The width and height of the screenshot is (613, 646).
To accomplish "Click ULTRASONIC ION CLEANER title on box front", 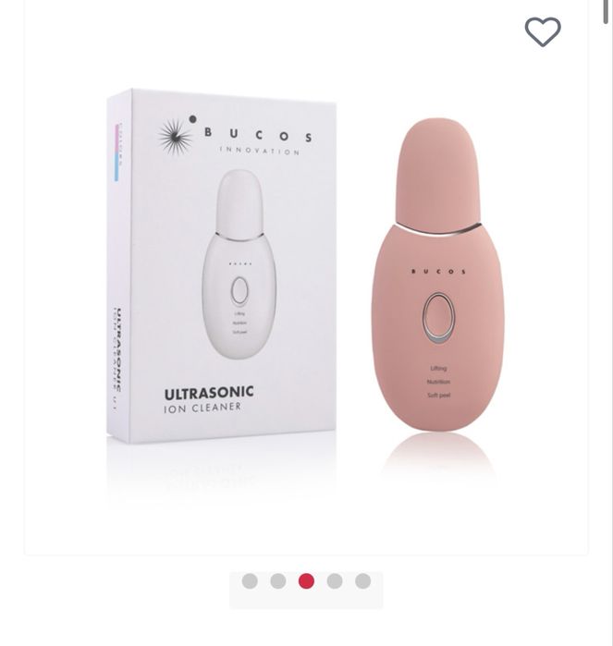I will pos(209,399).
